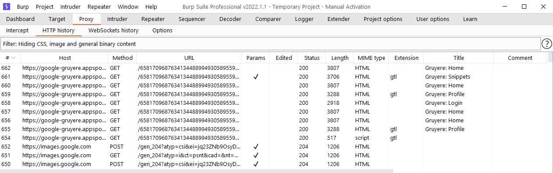Viewport: 553px width, 173px height.
Task: Sort by the Status column header
Action: pos(312,58)
